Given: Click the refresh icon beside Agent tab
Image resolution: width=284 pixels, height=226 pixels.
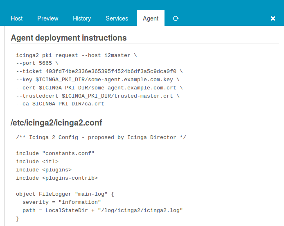Looking at the screenshot, I should click(176, 18).
